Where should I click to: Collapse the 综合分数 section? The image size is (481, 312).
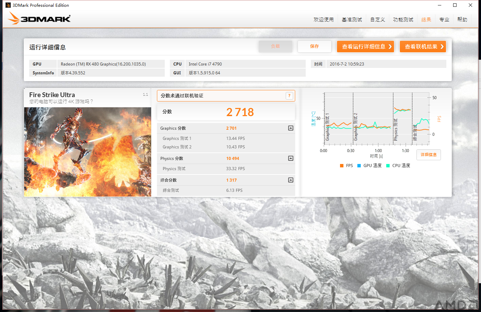click(x=291, y=180)
